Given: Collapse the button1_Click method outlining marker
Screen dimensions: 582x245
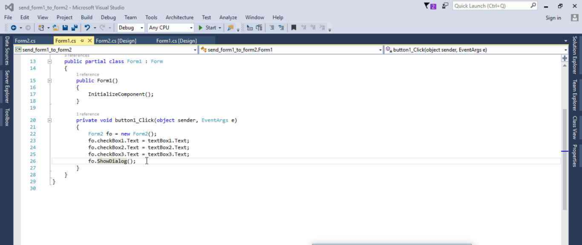Looking at the screenshot, I should coord(49,121).
